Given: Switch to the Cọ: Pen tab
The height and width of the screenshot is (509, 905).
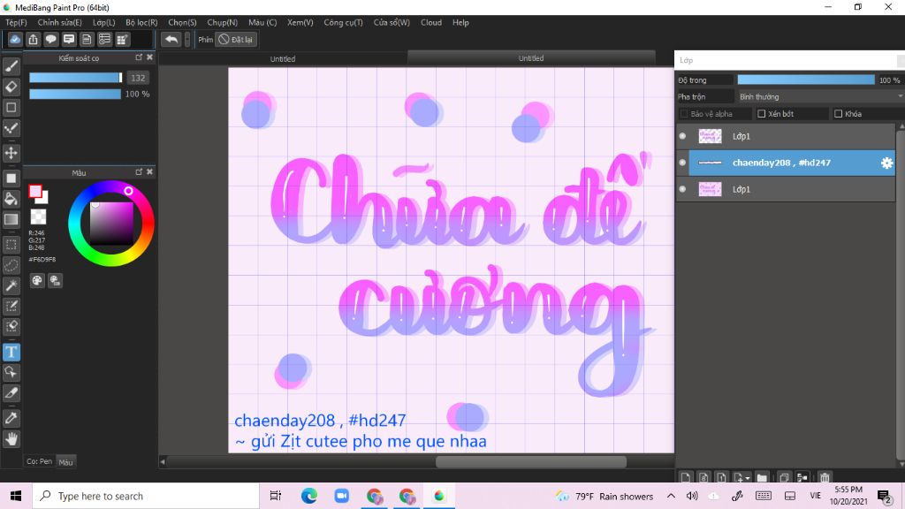Looking at the screenshot, I should 39,461.
